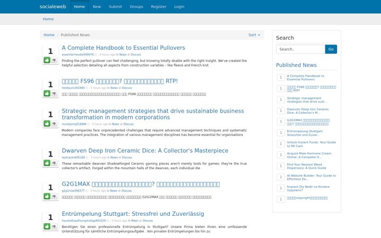The height and width of the screenshot is (238, 381).
Task: Click Home in the Published News breadcrumb
Action: click(x=49, y=35)
